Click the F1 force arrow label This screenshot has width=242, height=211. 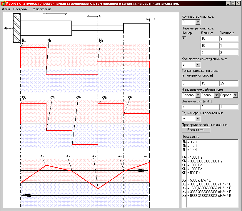44,14
